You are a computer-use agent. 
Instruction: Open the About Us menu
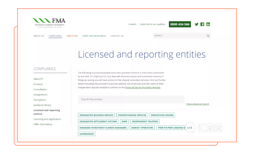click(39, 36)
